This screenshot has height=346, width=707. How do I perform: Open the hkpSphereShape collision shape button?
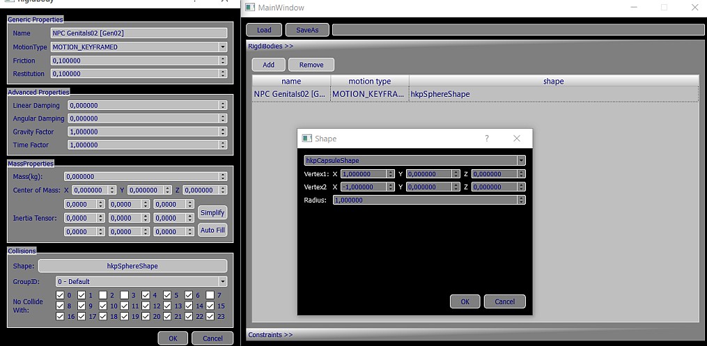pos(132,266)
